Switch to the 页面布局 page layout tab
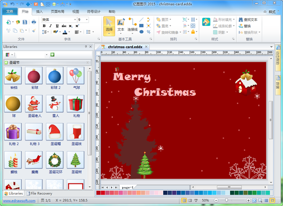 pyautogui.click(x=58, y=11)
